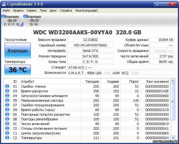
Task: Click the serial number field WD-WCARW0970660
Action: (90, 45)
